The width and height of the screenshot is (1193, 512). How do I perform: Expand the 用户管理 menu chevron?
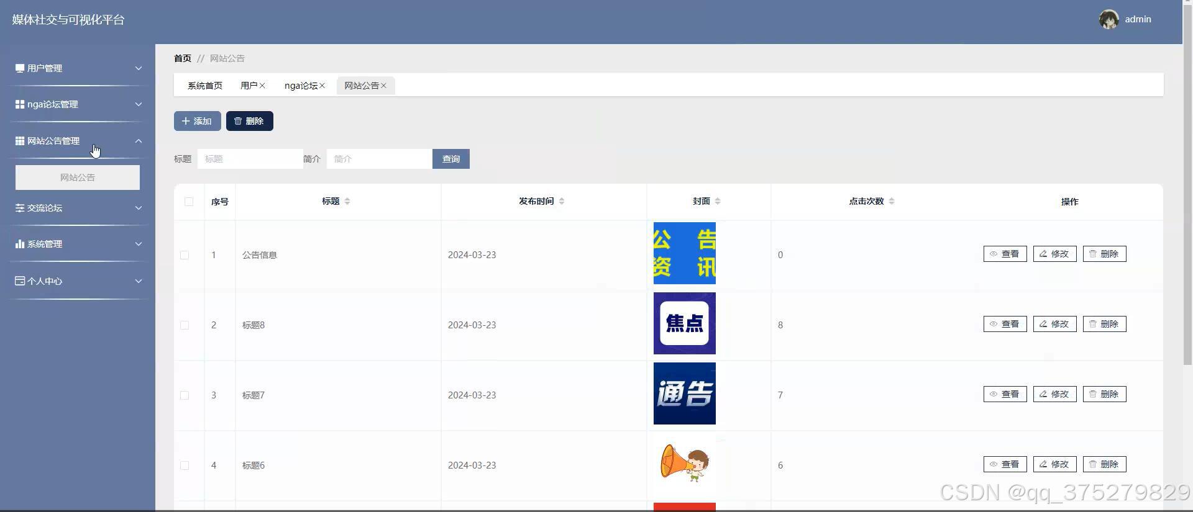pos(139,68)
